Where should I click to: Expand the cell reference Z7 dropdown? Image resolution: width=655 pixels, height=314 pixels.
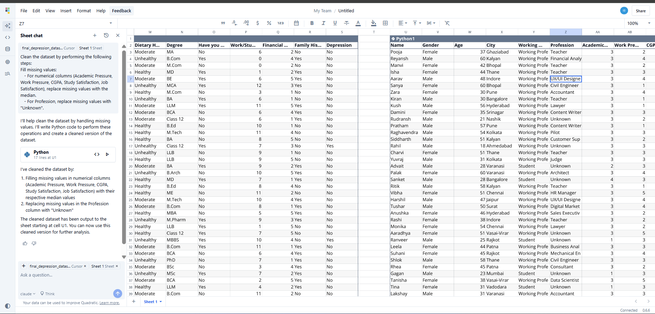[x=111, y=23]
